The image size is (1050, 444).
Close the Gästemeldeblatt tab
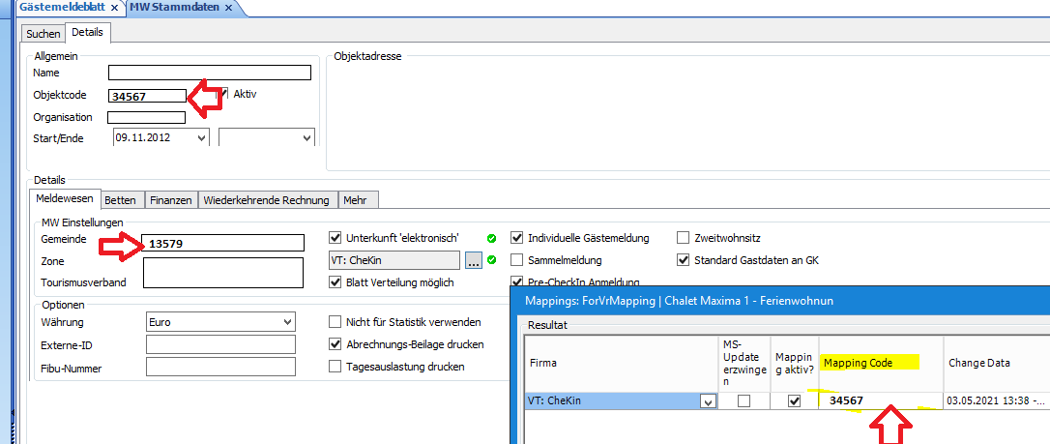click(x=114, y=8)
